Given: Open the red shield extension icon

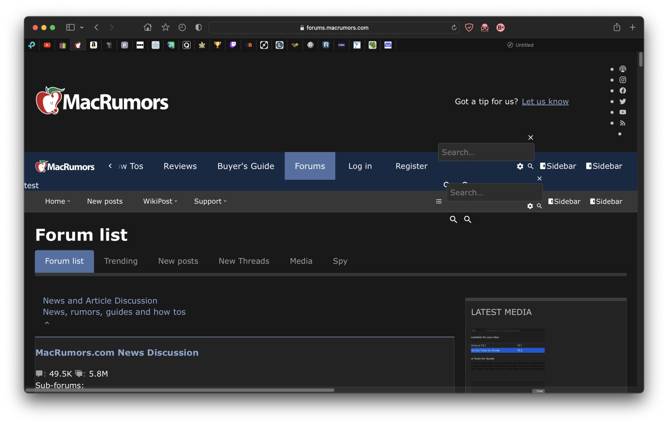Looking at the screenshot, I should [469, 27].
